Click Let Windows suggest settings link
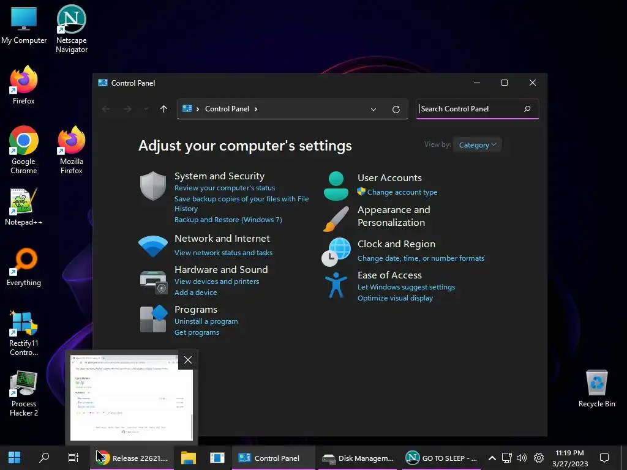This screenshot has width=627, height=470. [x=406, y=287]
